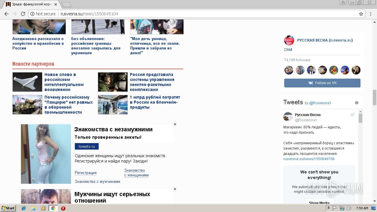The height and width of the screenshot is (212, 377).
Task: Go back with the browser back arrow
Action: (6, 14)
